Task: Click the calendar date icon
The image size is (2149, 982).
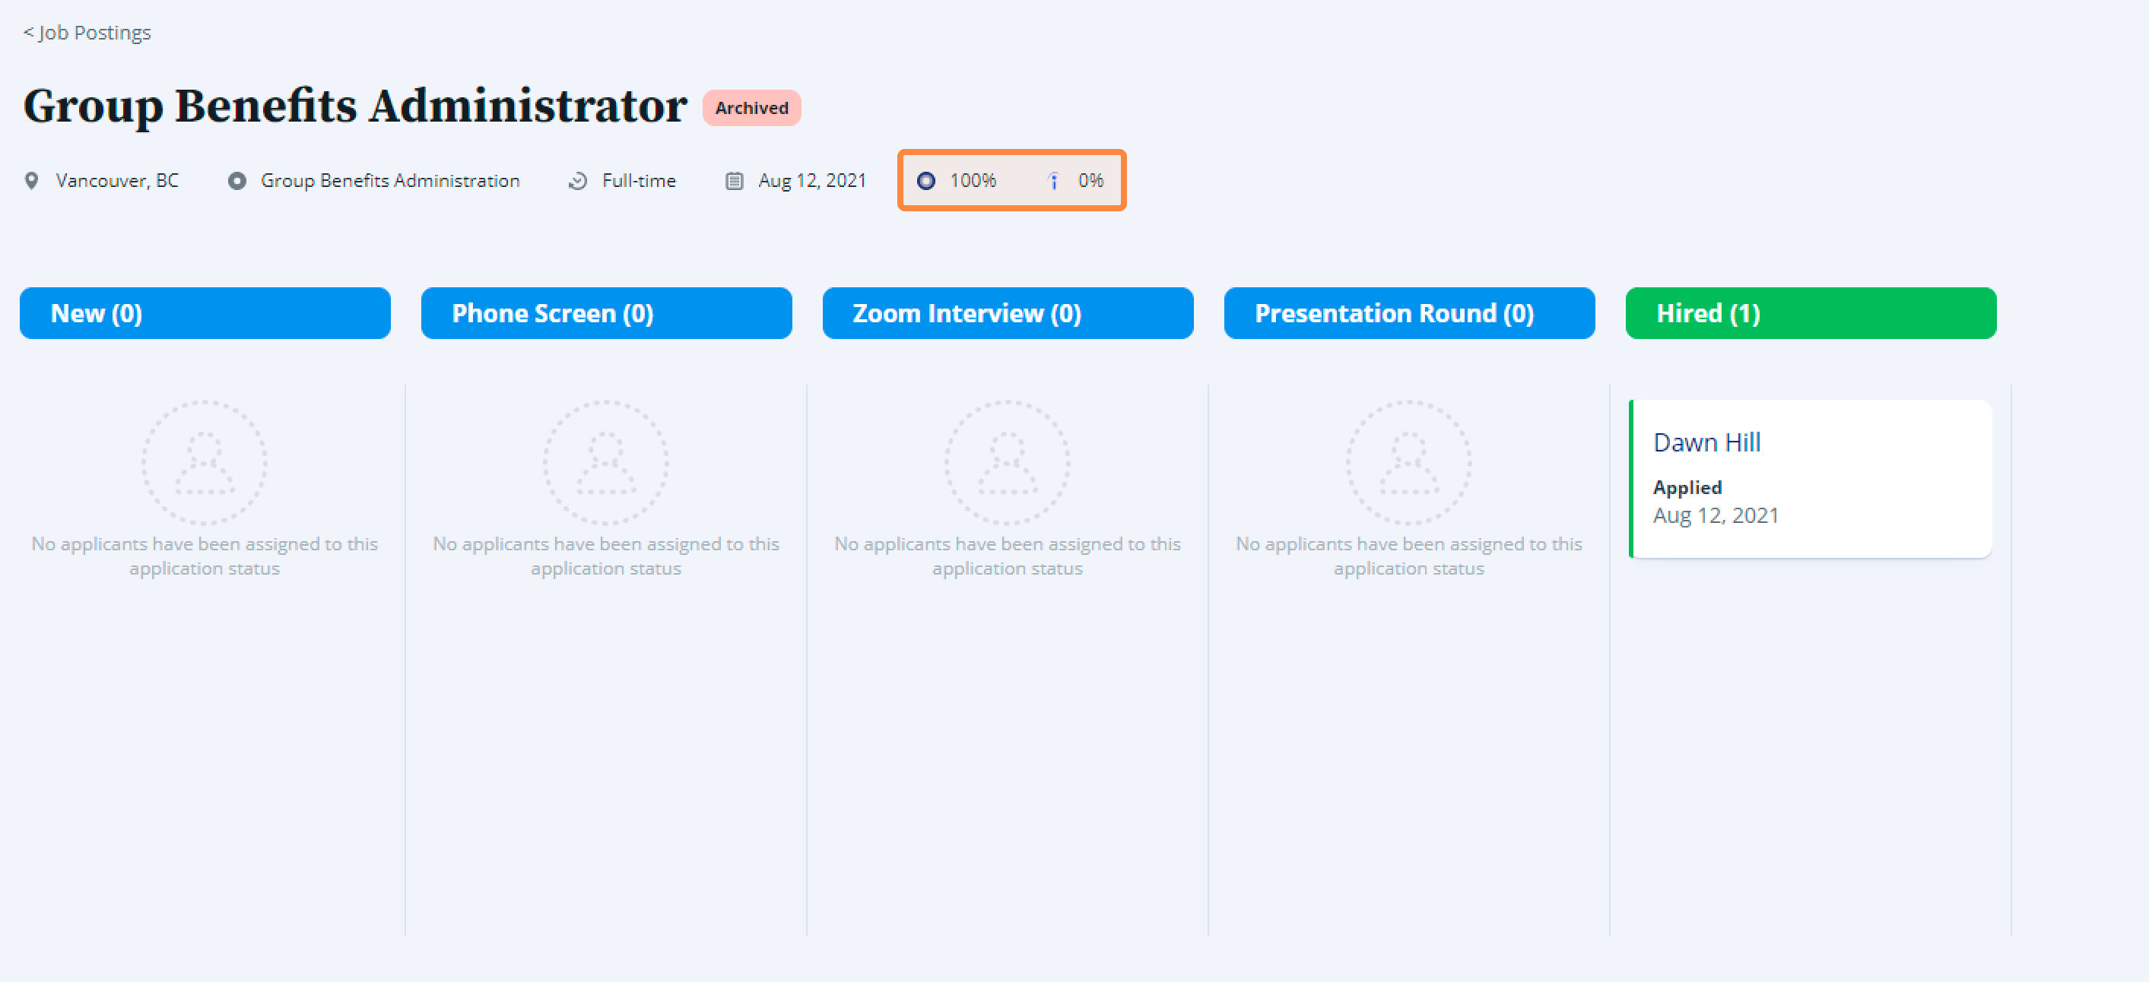Action: (x=734, y=181)
